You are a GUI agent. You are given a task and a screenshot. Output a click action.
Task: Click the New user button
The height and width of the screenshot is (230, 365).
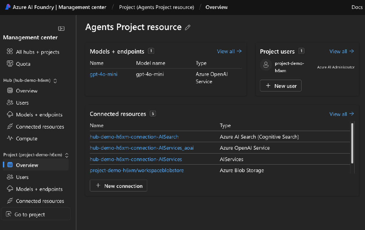(281, 85)
